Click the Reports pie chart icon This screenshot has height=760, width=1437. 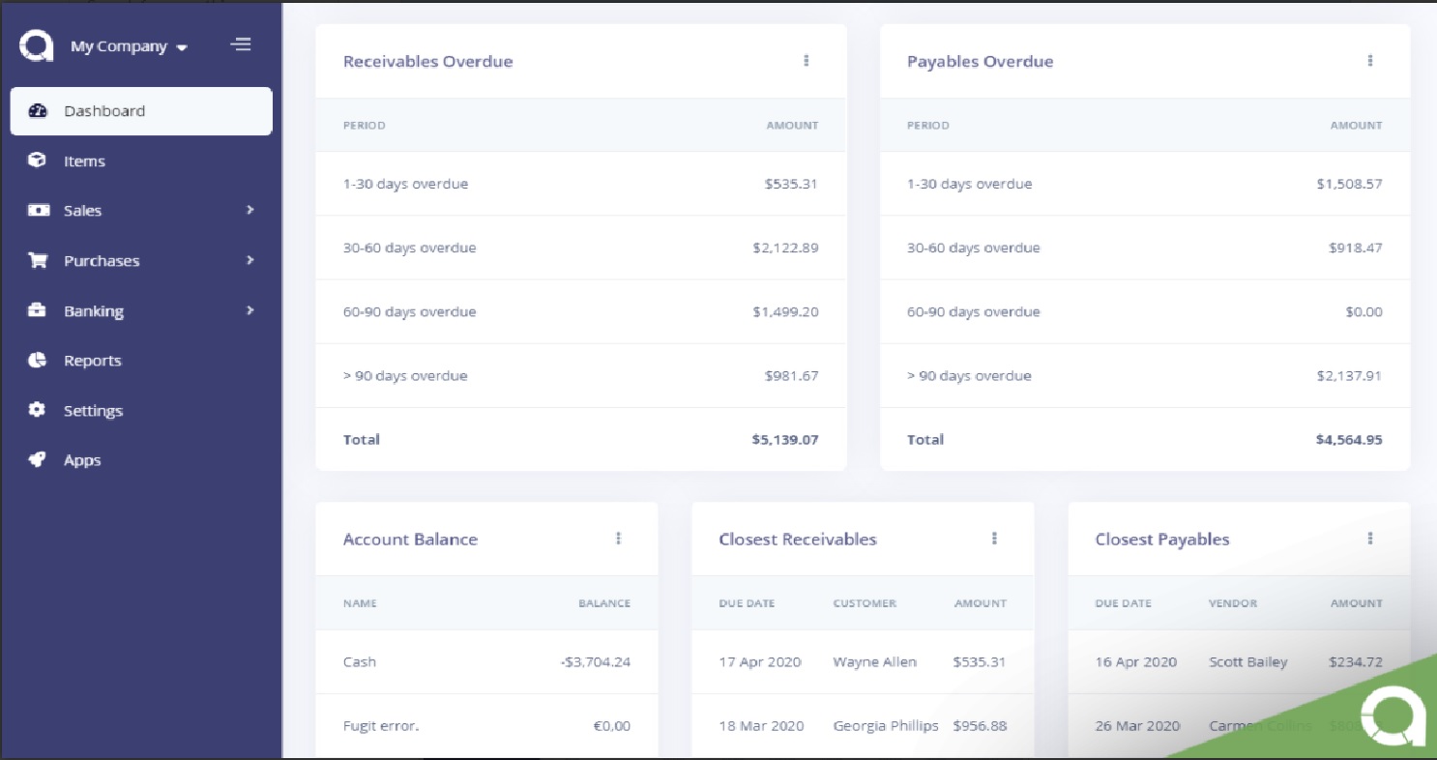coord(38,361)
